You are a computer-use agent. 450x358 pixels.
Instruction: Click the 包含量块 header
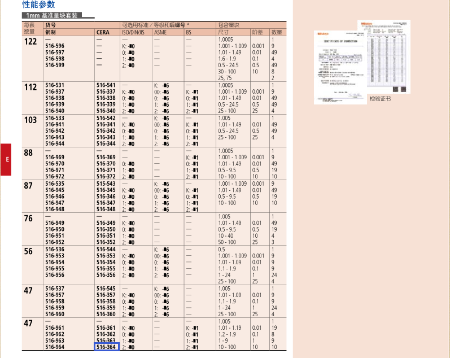(x=229, y=25)
